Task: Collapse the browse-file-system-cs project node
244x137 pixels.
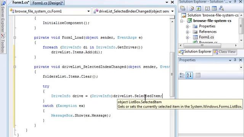Action: (181, 21)
